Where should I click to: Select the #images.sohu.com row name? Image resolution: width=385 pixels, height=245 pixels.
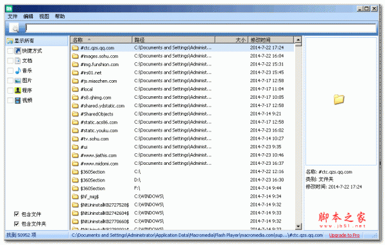(99, 56)
